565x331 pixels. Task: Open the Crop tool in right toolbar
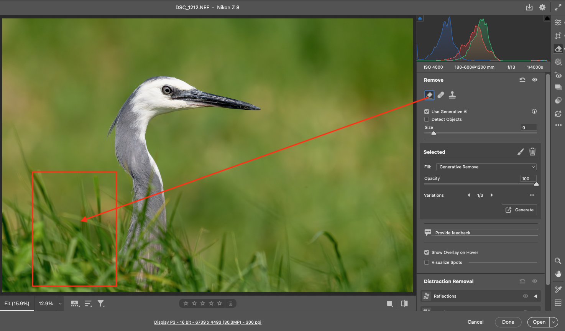coord(558,36)
